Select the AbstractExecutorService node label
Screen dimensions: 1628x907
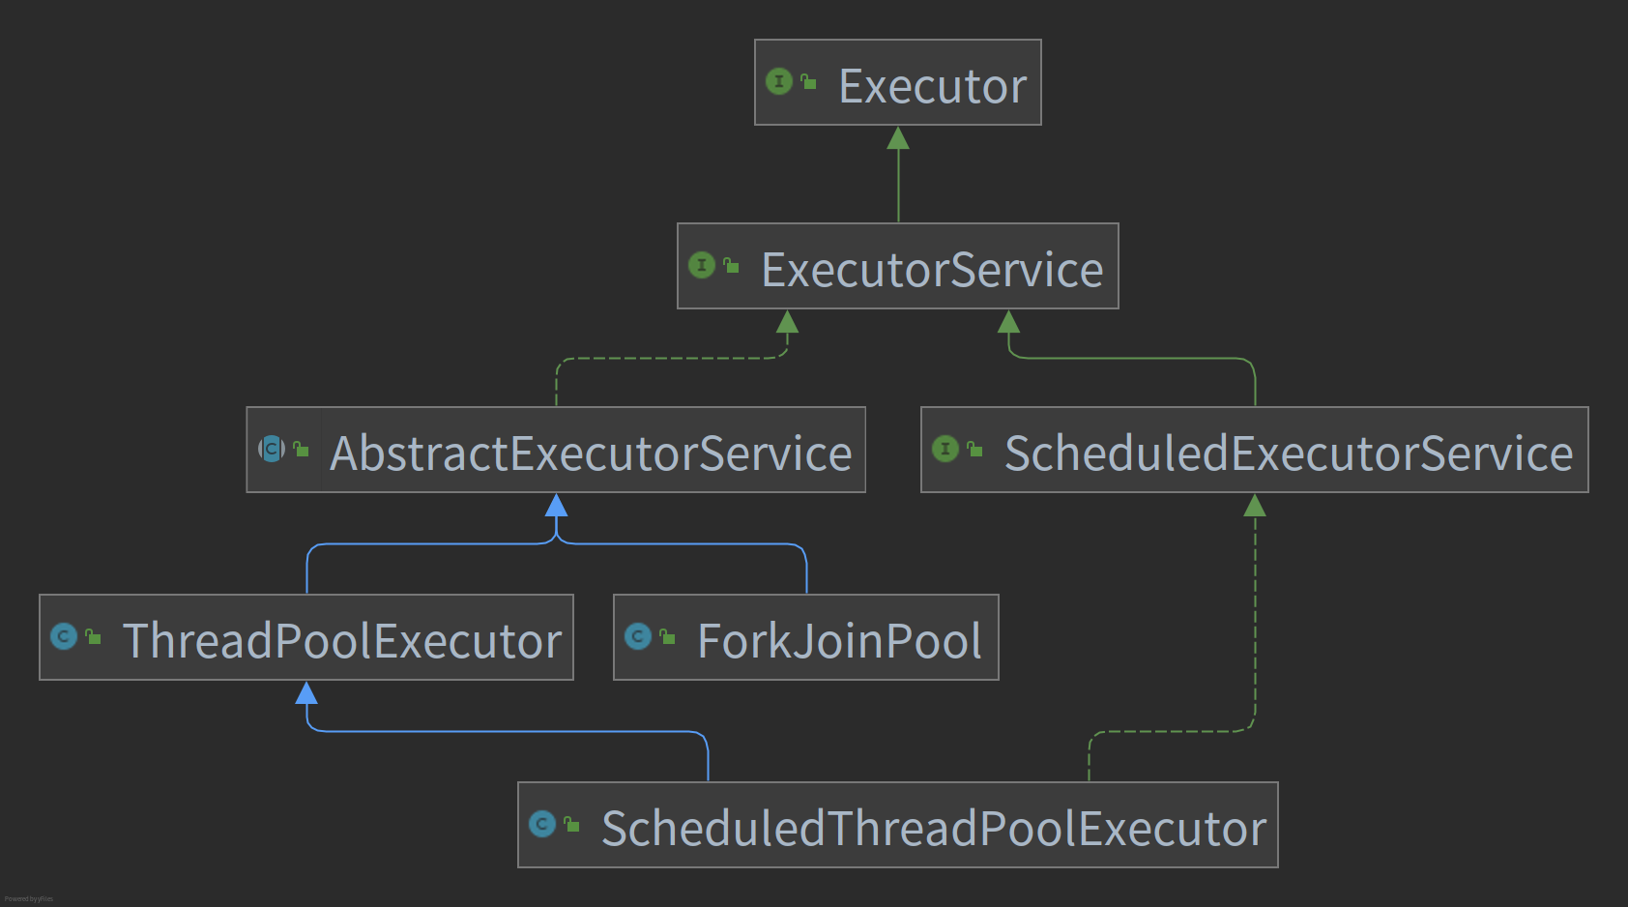point(591,453)
